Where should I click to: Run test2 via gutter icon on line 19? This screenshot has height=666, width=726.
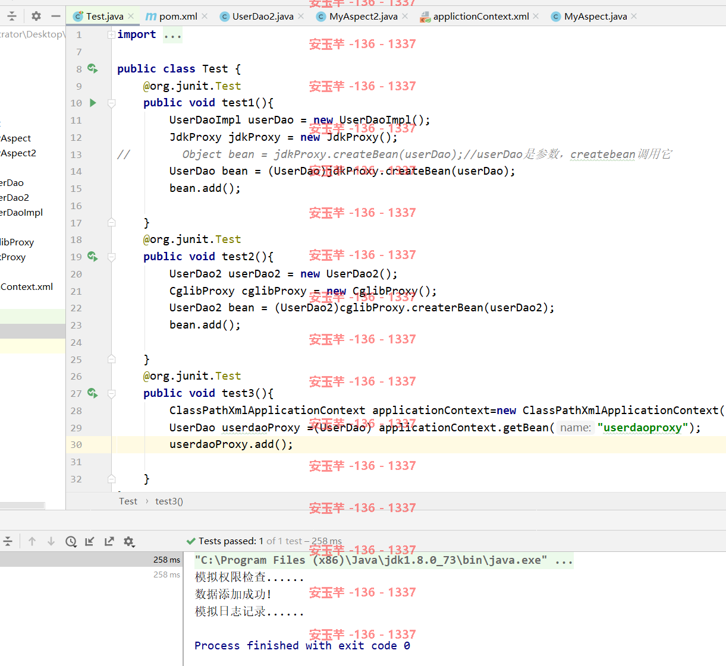click(92, 256)
